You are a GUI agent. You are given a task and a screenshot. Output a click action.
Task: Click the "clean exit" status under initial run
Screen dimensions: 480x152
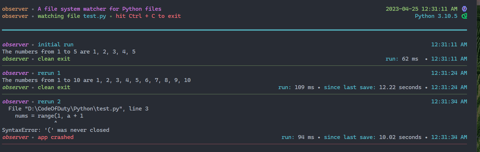(x=54, y=59)
